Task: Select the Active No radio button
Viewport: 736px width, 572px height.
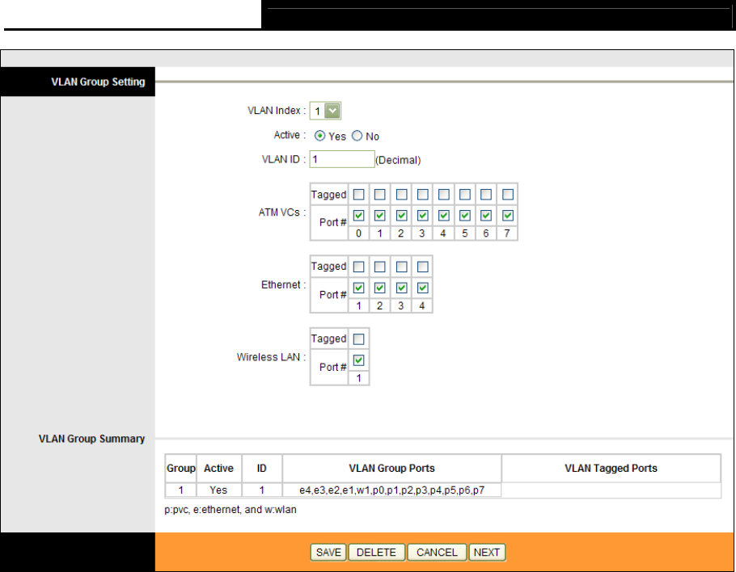Action: [357, 136]
